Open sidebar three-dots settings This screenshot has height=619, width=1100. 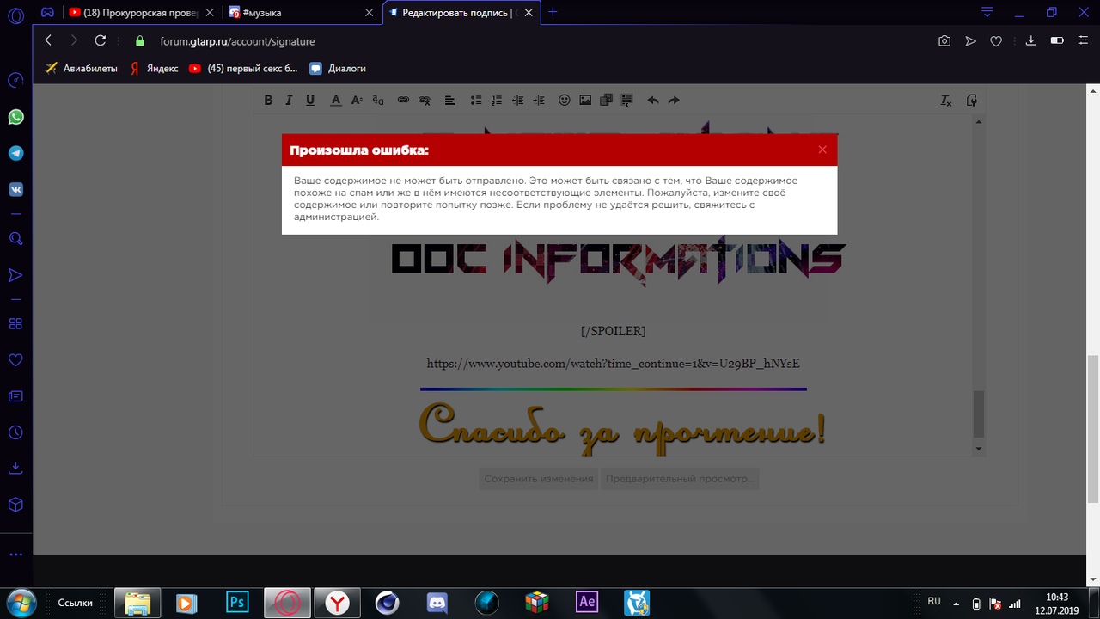click(x=15, y=555)
